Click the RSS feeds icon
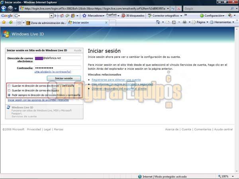 pos(174,22)
